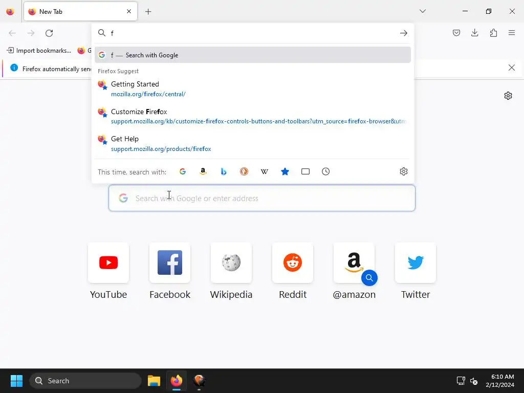Go forward one page
Image resolution: width=524 pixels, height=393 pixels.
pos(31,33)
